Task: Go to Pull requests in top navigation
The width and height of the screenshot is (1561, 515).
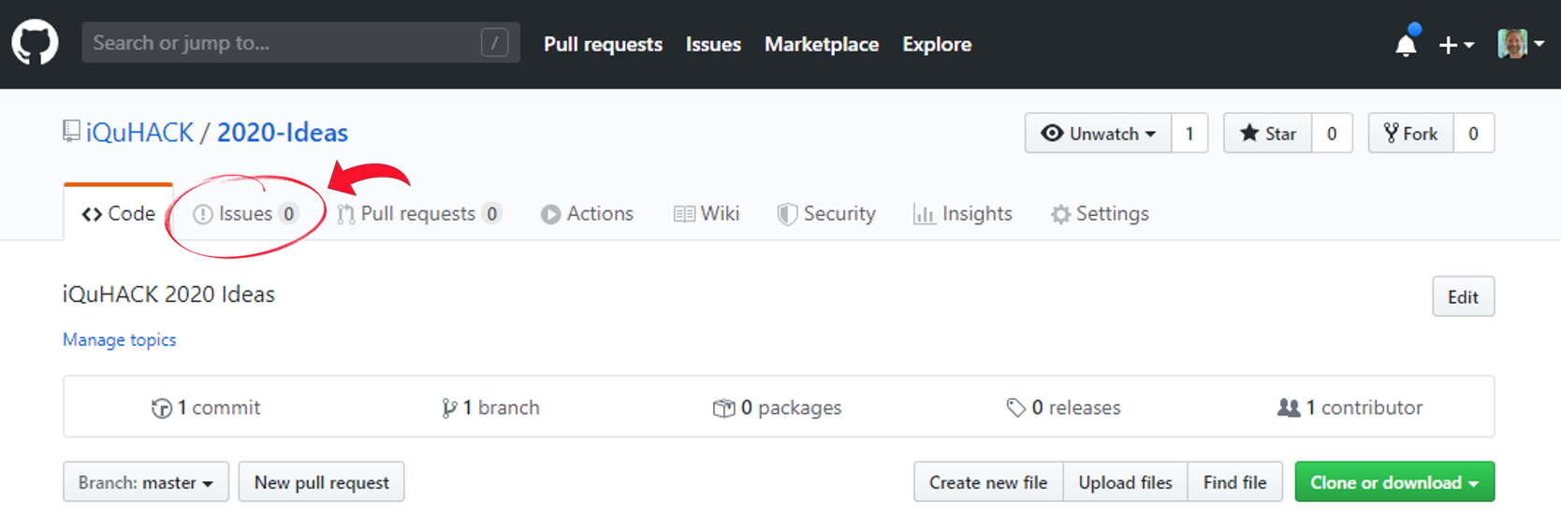Action: (603, 44)
